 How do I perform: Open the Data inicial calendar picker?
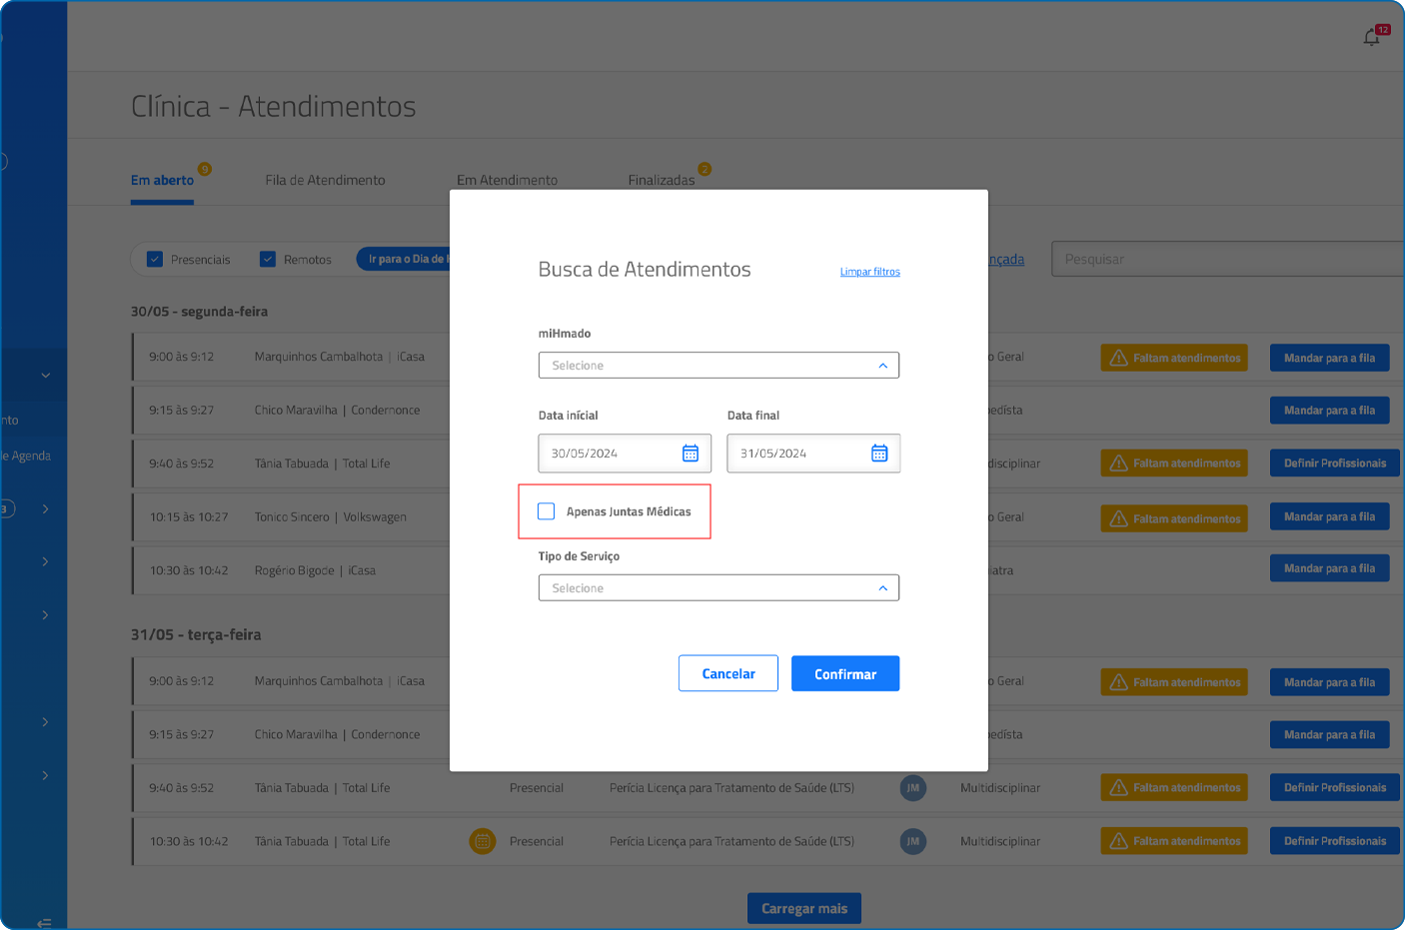(690, 454)
